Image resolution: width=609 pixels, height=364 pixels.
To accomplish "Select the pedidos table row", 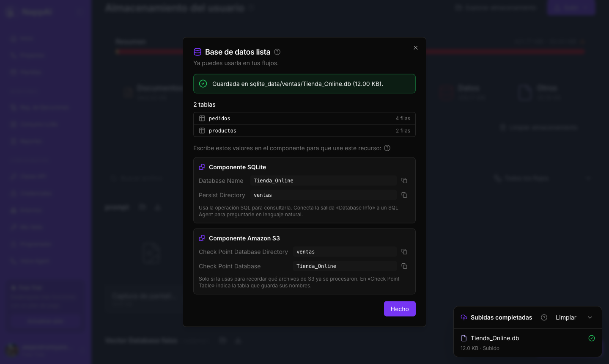I will (304, 119).
